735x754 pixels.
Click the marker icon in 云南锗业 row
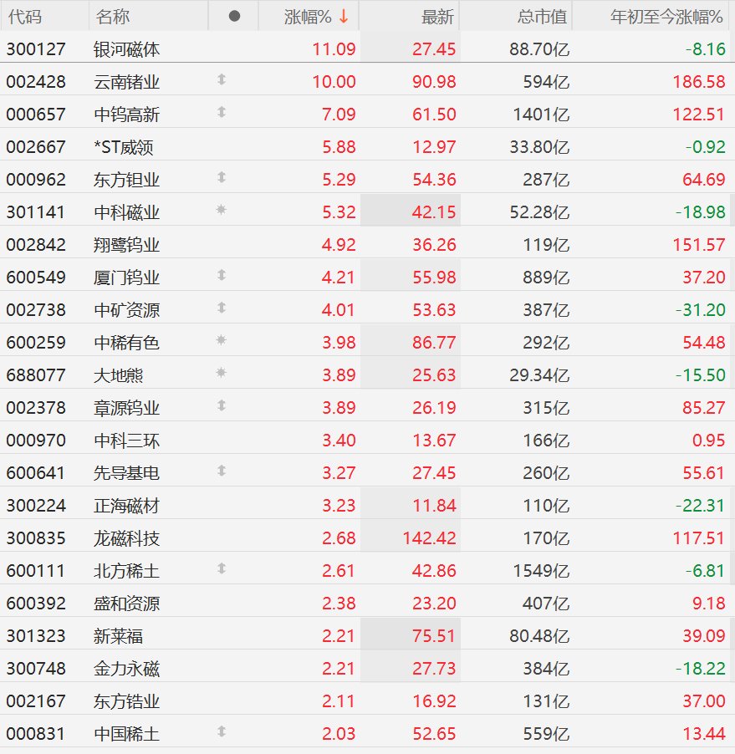click(222, 79)
